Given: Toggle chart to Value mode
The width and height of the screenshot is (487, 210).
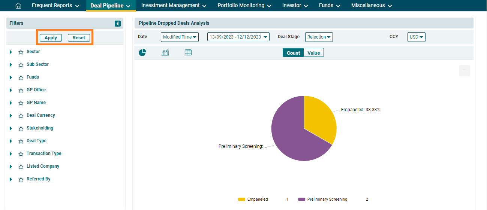Looking at the screenshot, I should [313, 53].
